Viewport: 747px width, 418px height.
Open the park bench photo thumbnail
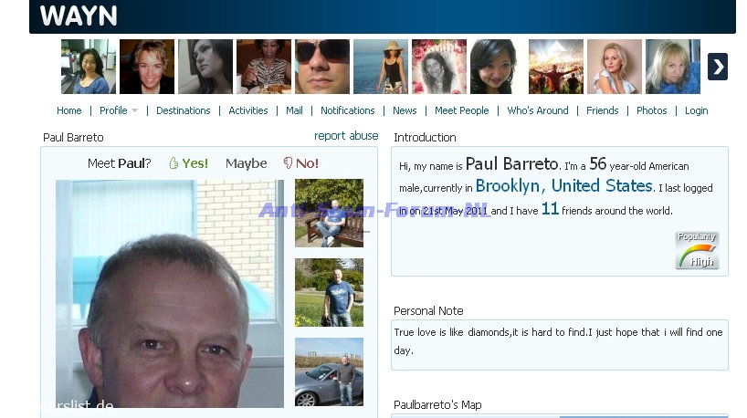(x=329, y=213)
